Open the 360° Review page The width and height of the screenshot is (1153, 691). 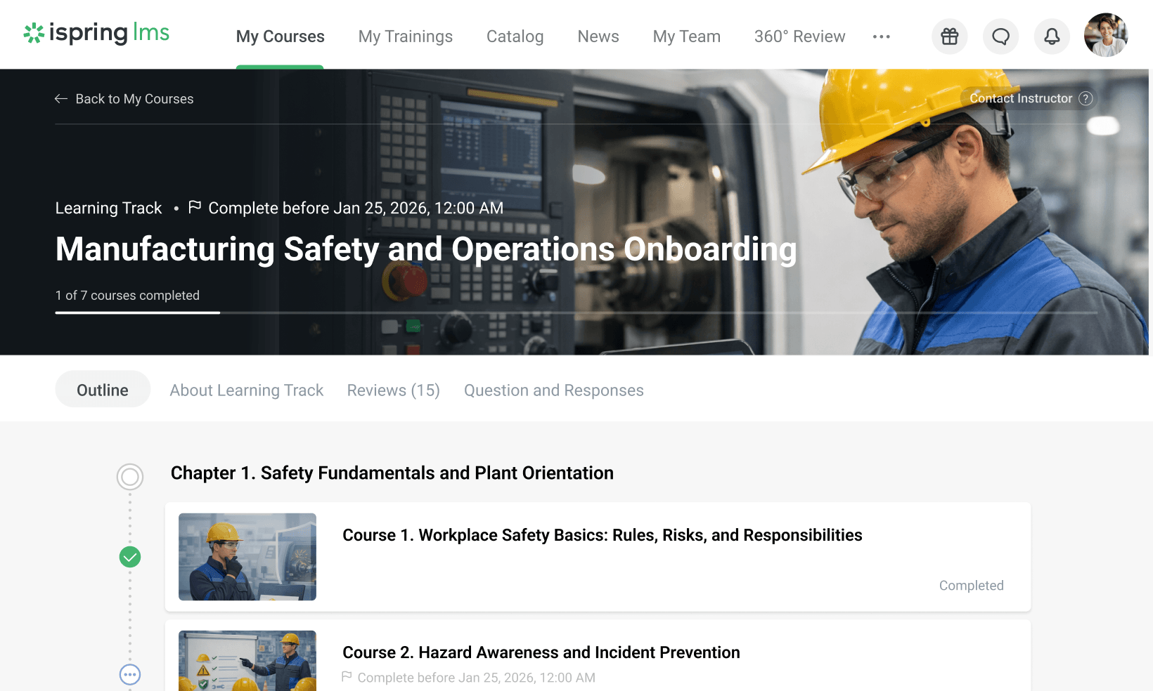click(799, 37)
